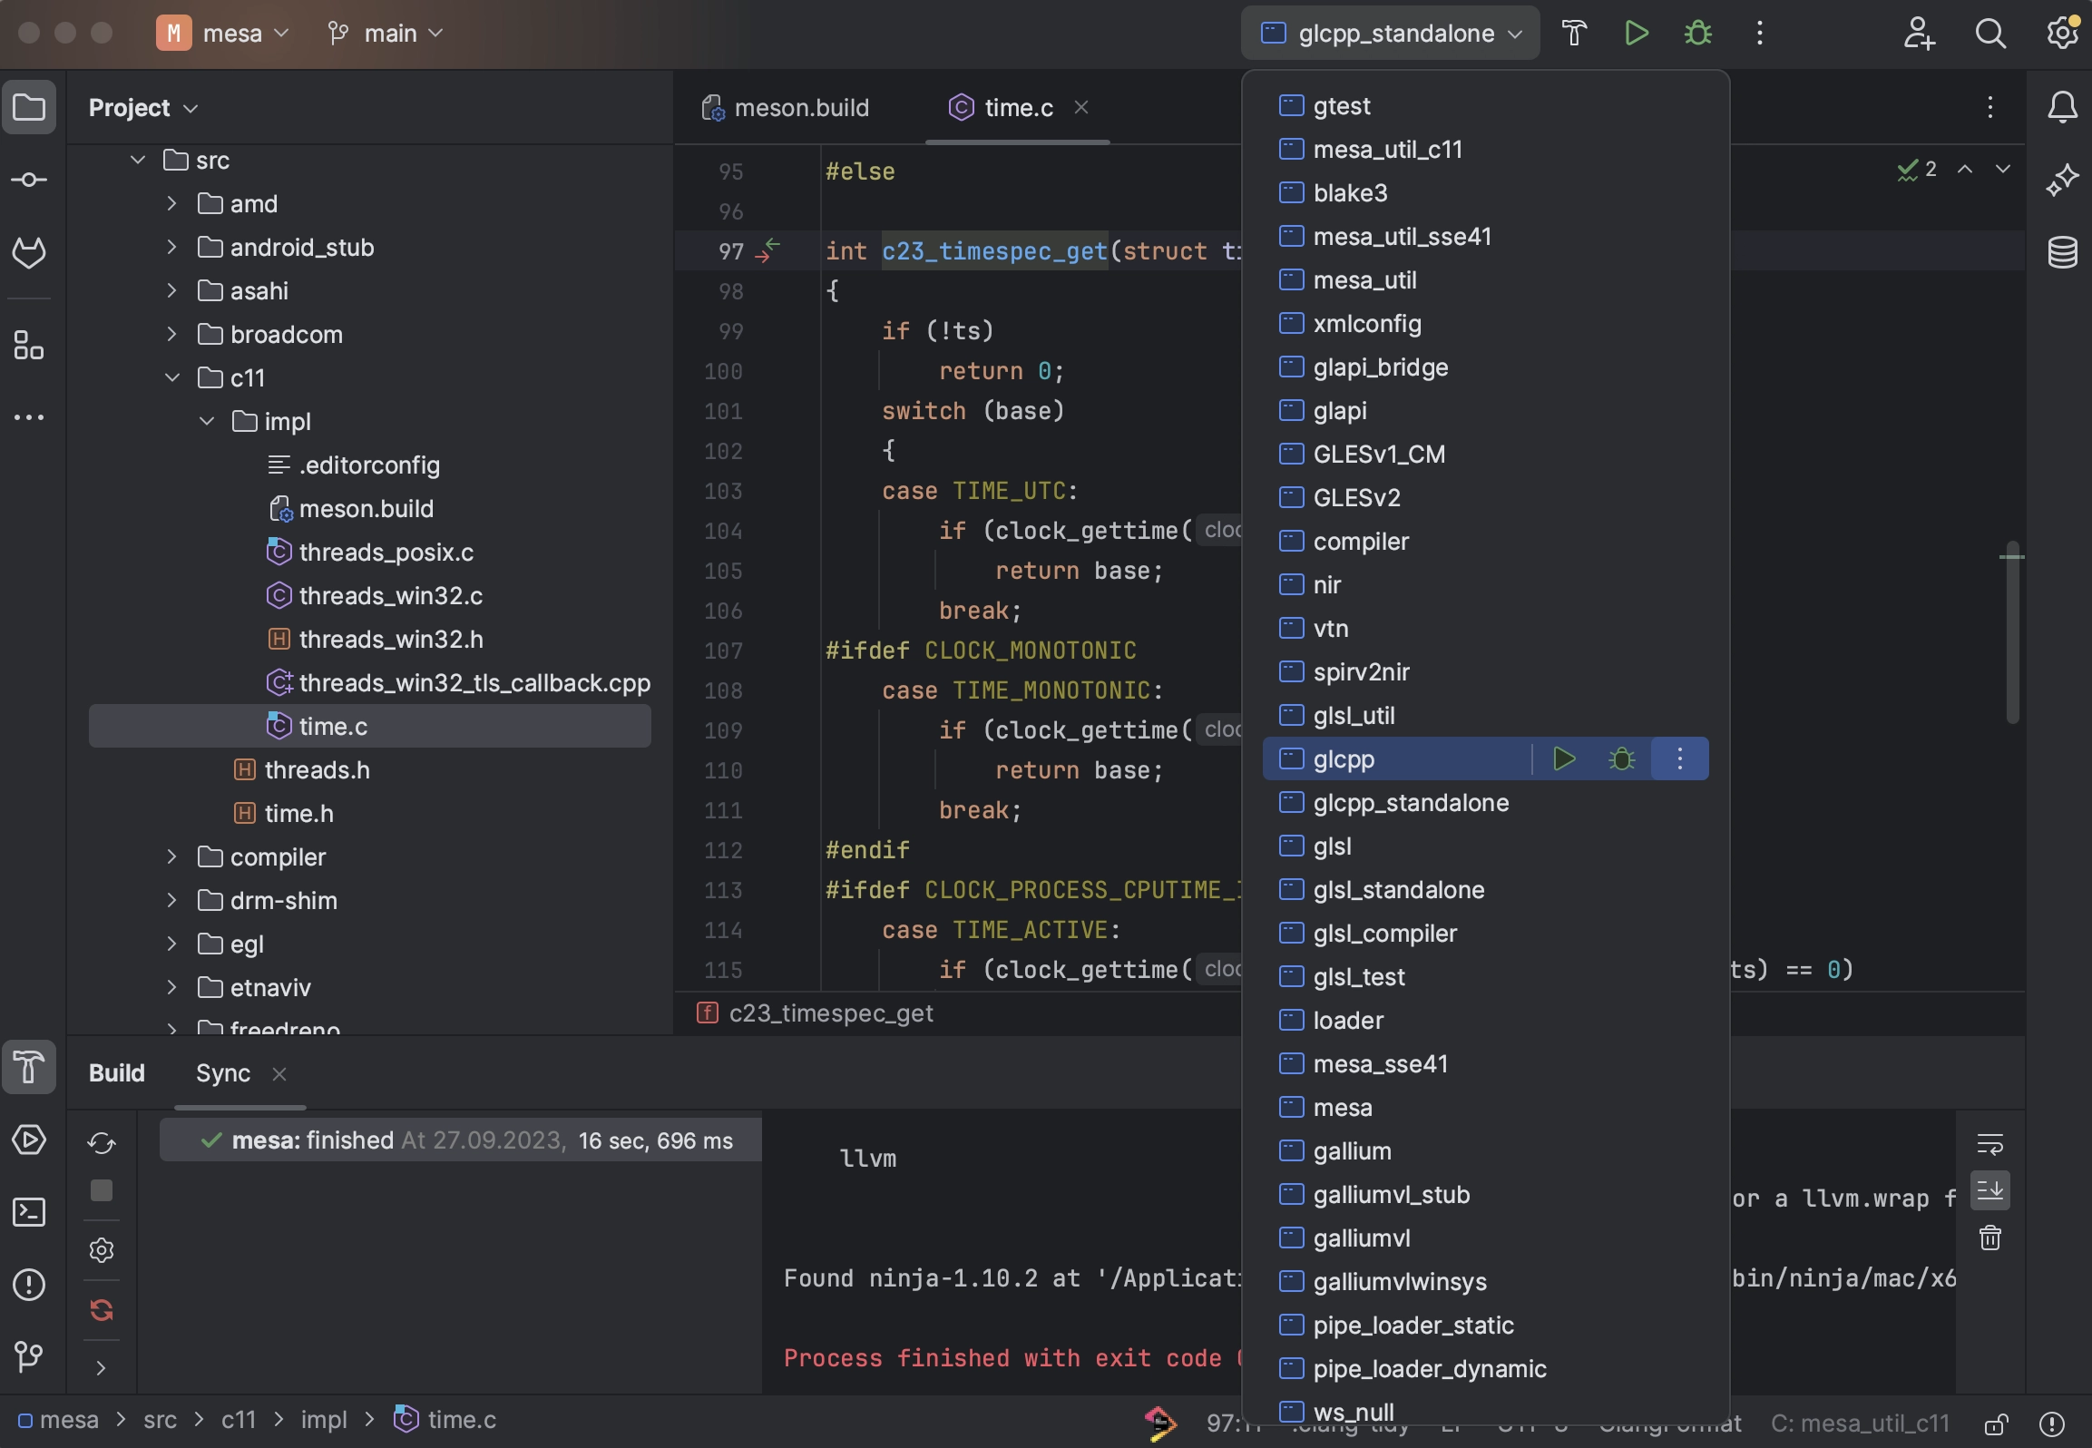
Task: Choose mesa_util_c11 from configuration list
Action: pos(1485,150)
